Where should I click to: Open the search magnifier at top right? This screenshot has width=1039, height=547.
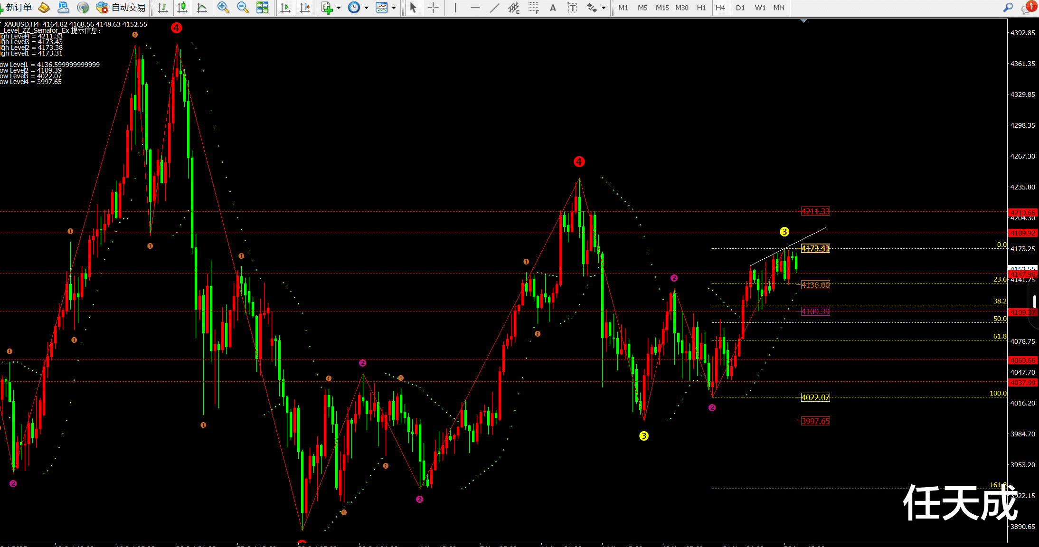[1008, 7]
